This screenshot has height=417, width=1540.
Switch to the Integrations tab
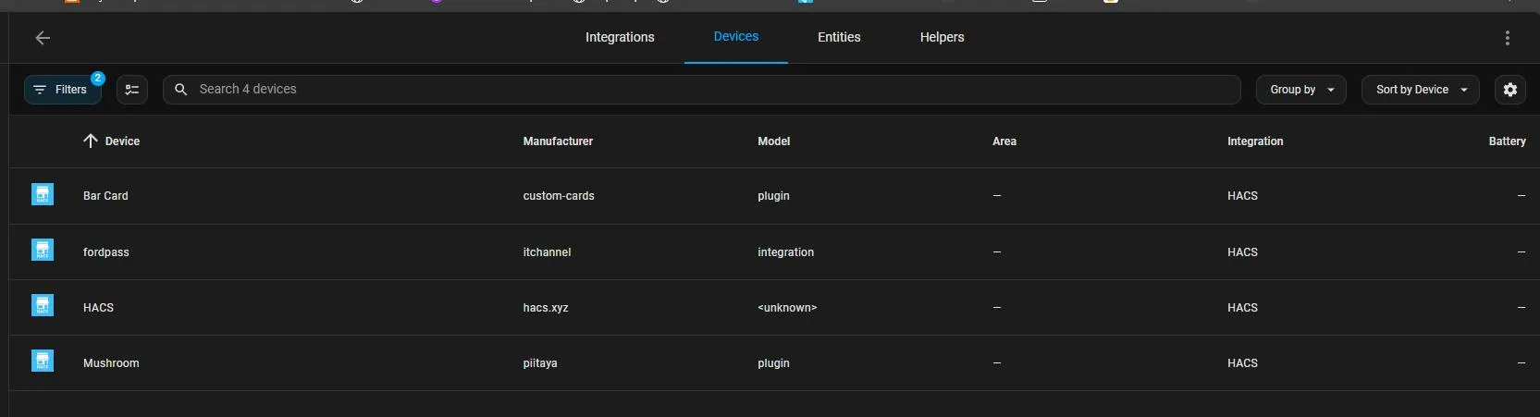[620, 37]
